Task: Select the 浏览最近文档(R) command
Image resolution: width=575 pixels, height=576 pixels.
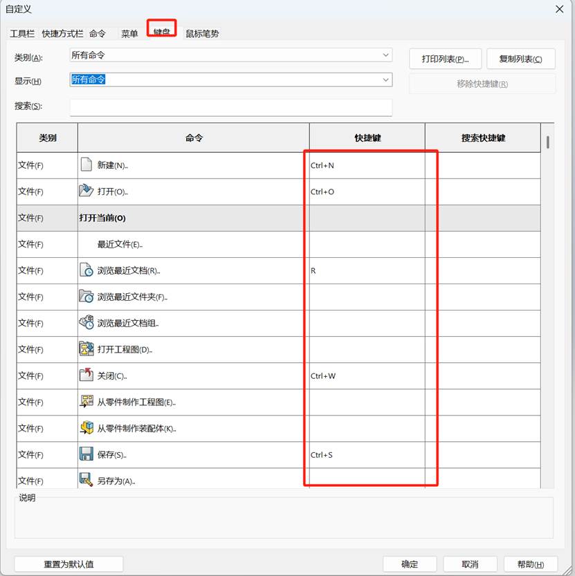Action: coord(194,271)
